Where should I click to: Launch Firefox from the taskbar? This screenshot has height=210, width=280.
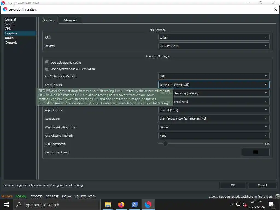(x=121, y=205)
